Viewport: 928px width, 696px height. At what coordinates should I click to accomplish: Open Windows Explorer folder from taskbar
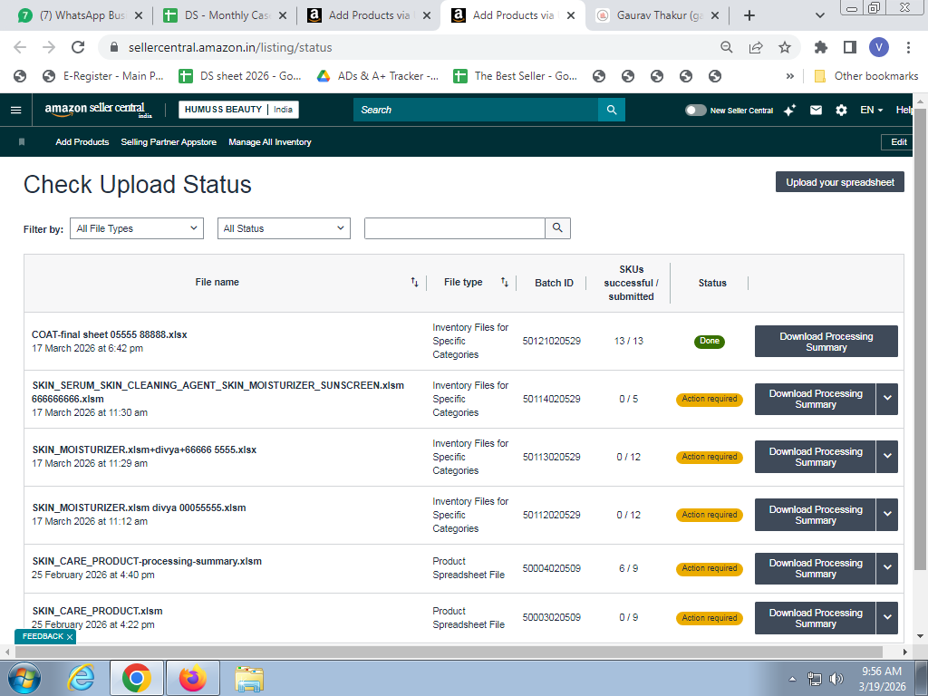pos(249,678)
